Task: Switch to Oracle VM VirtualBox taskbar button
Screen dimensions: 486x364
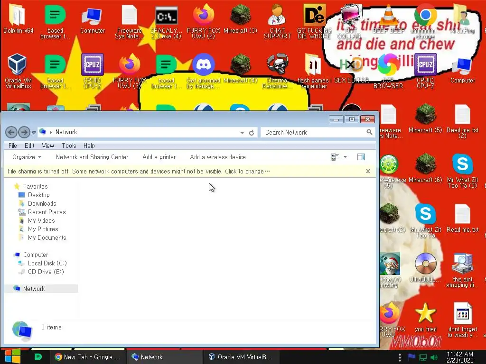Action: coord(241,357)
